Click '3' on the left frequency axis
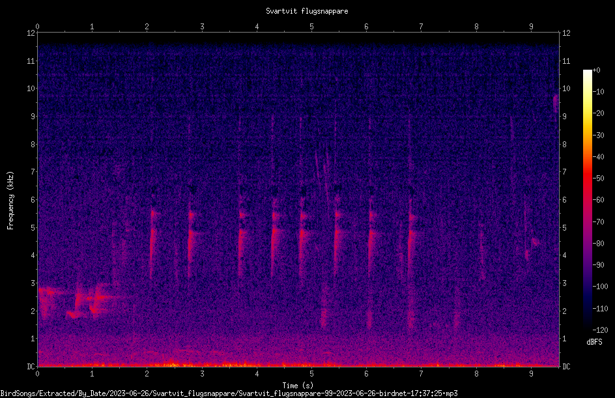The height and width of the screenshot is (398, 615). tap(33, 283)
